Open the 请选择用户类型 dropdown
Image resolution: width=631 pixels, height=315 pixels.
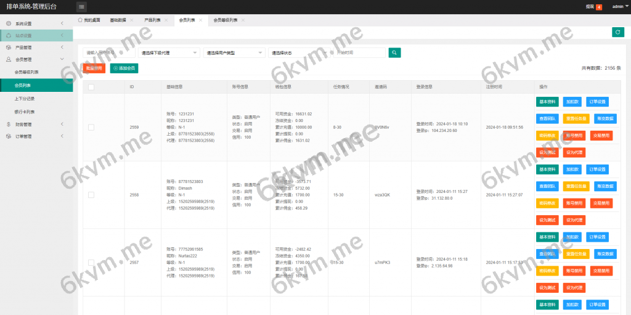[x=234, y=53]
